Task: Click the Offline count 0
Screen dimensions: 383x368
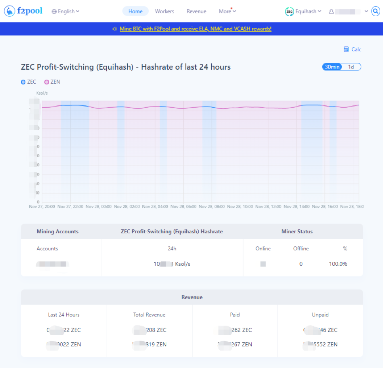Action: click(x=301, y=264)
